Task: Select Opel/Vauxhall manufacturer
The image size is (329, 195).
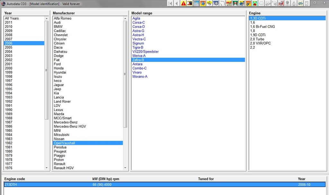Action: (x=88, y=143)
